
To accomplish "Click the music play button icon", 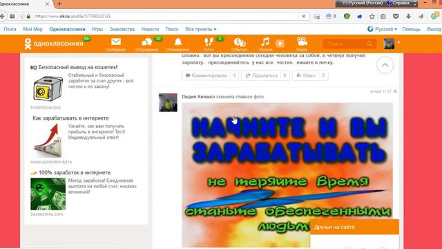I will point(280,44).
